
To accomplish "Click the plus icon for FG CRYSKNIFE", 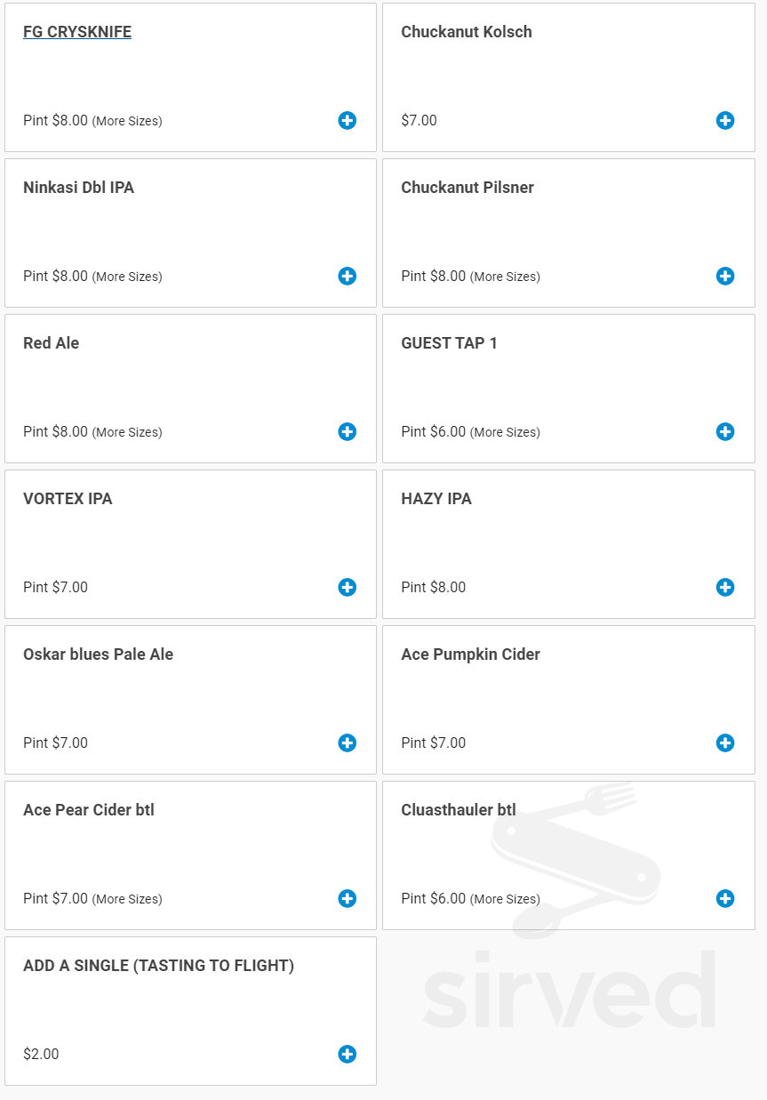I will (x=347, y=120).
